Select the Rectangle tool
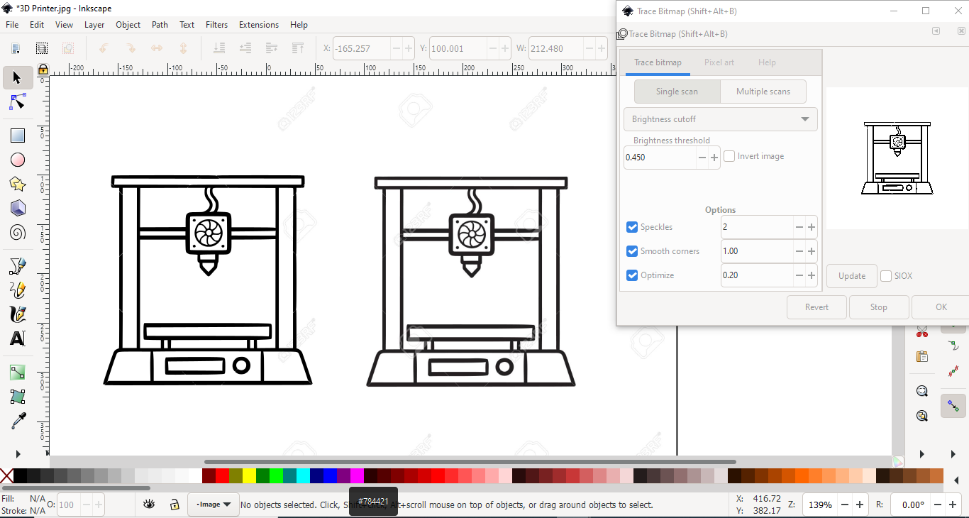The width and height of the screenshot is (969, 518). 16,135
